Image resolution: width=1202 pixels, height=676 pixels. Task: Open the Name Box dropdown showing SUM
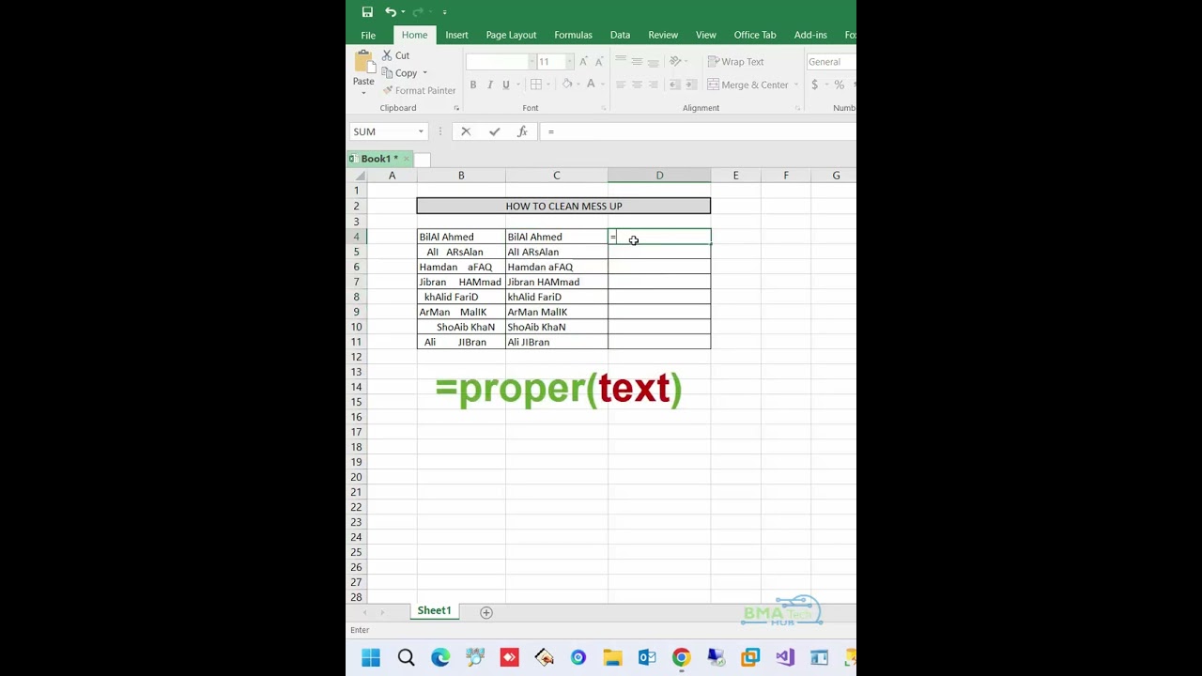tap(421, 131)
